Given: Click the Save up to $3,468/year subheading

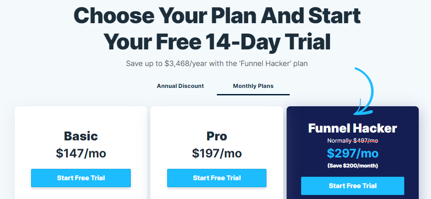Looking at the screenshot, I should tap(217, 64).
